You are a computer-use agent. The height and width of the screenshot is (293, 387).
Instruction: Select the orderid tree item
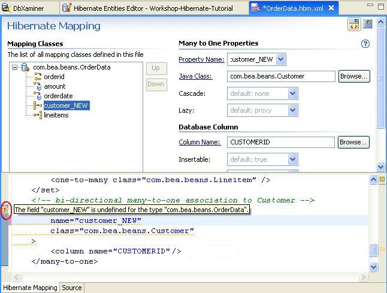click(54, 77)
